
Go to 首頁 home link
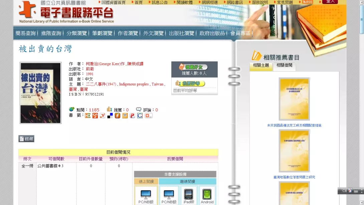pyautogui.click(x=139, y=2)
